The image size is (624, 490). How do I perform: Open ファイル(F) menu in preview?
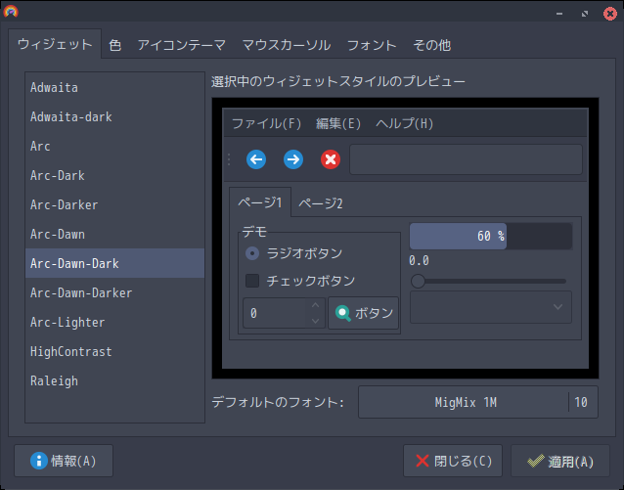point(266,123)
